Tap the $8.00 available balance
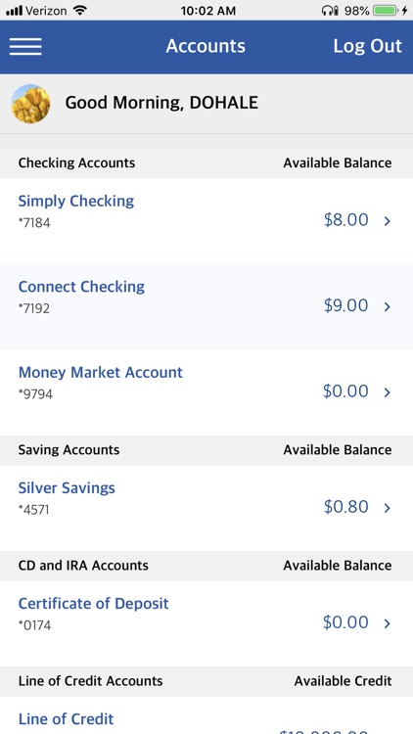Screen dimensions: 413x734 coord(346,220)
